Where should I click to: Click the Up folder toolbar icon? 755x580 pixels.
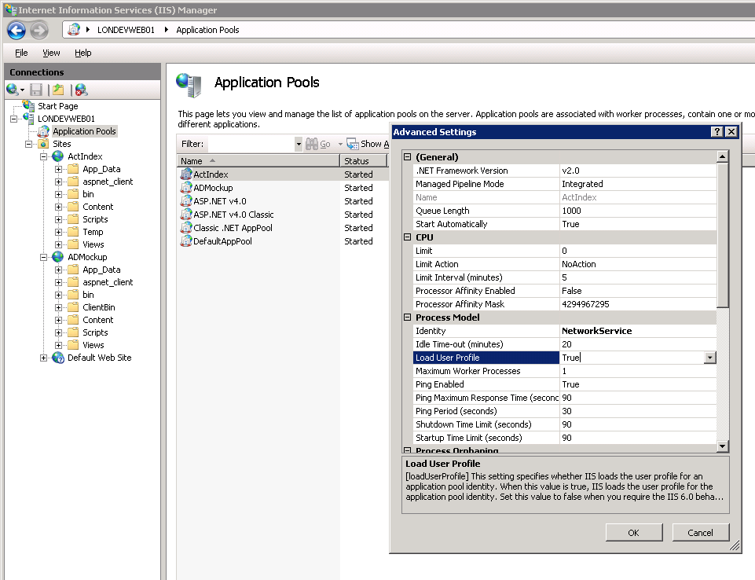pos(58,90)
